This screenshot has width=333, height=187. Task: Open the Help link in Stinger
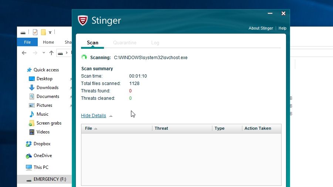282,28
